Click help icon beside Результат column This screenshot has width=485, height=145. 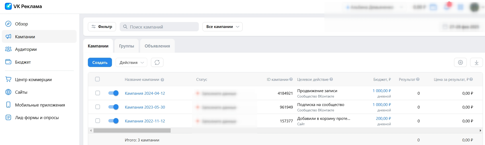[418, 80]
